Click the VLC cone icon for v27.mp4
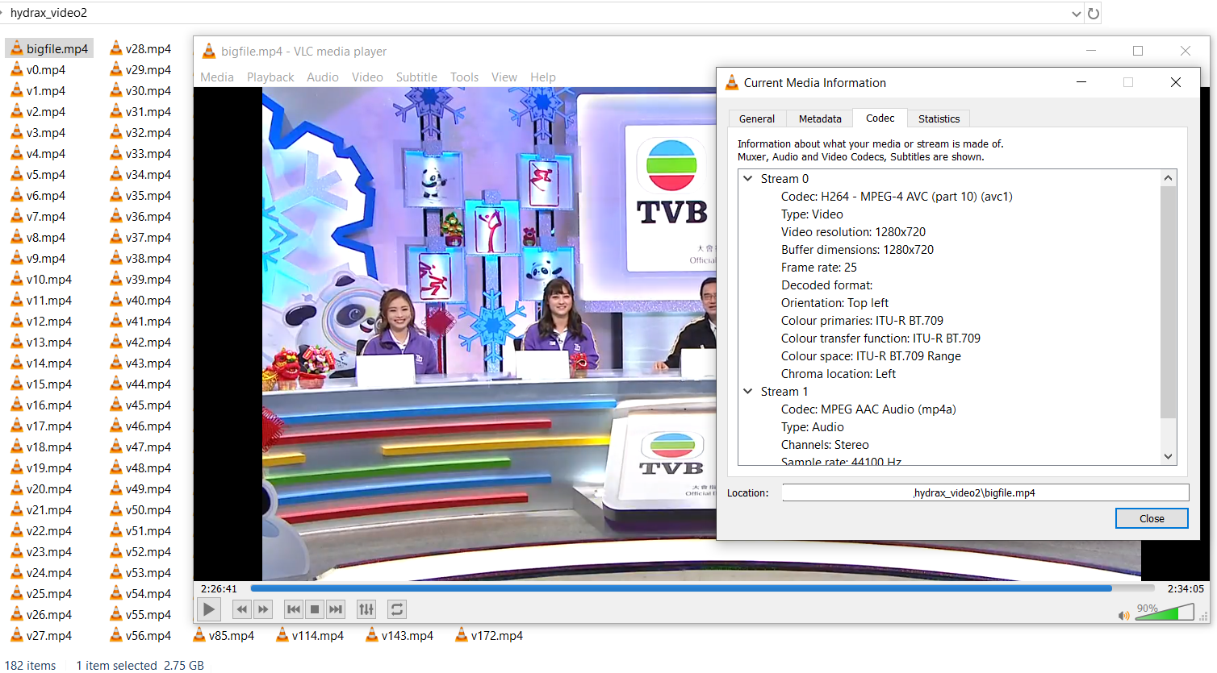Screen dimensions: 1217x673 [16, 635]
